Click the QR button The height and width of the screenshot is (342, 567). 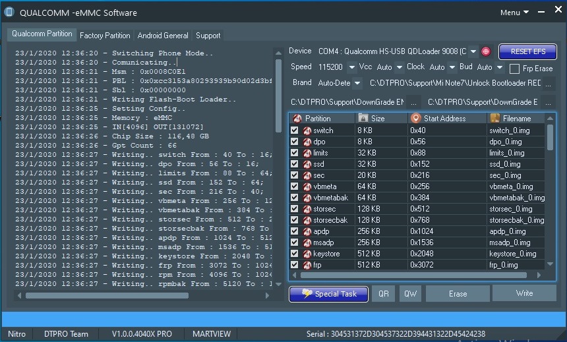tap(383, 293)
